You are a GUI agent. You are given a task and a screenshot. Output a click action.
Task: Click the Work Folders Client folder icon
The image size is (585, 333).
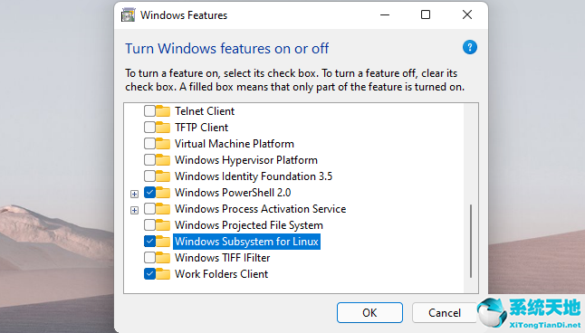tap(163, 274)
